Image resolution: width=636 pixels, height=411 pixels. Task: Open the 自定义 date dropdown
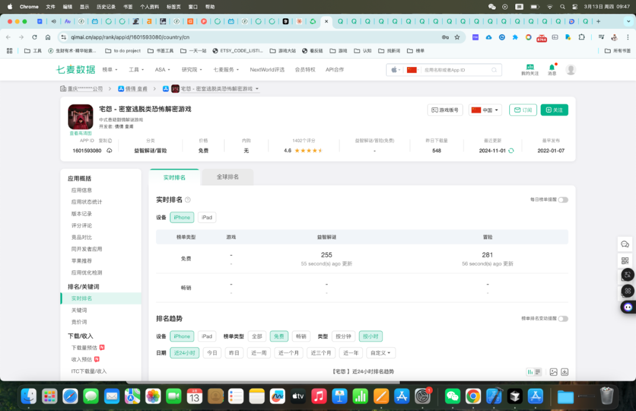[x=380, y=353]
